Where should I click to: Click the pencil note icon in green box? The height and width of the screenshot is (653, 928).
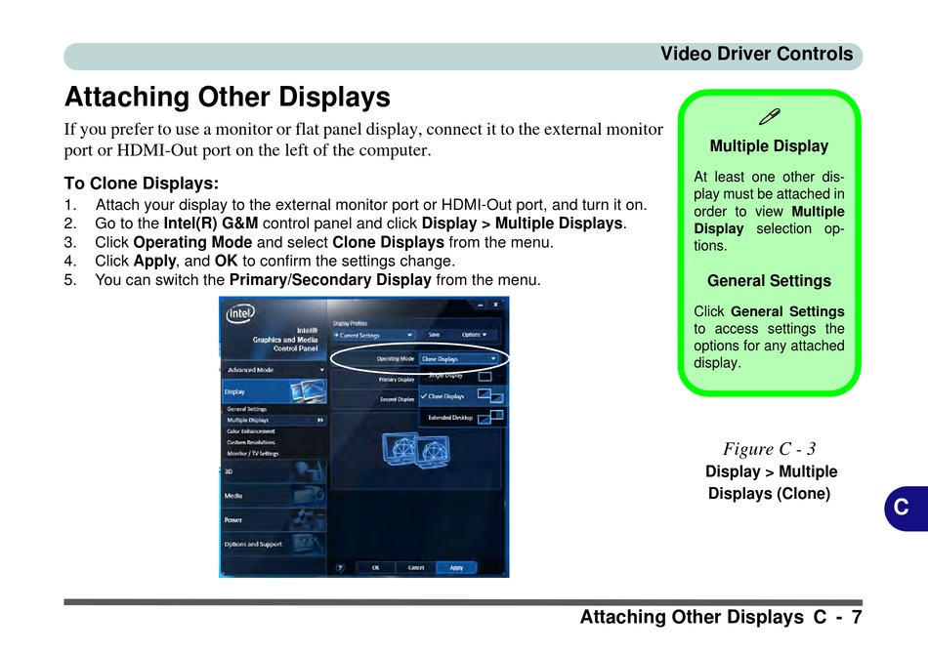(770, 116)
